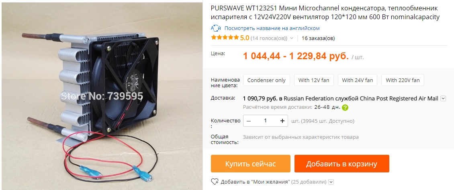Click Посмотреть название на английском link
The height and width of the screenshot is (190, 454).
(x=272, y=28)
